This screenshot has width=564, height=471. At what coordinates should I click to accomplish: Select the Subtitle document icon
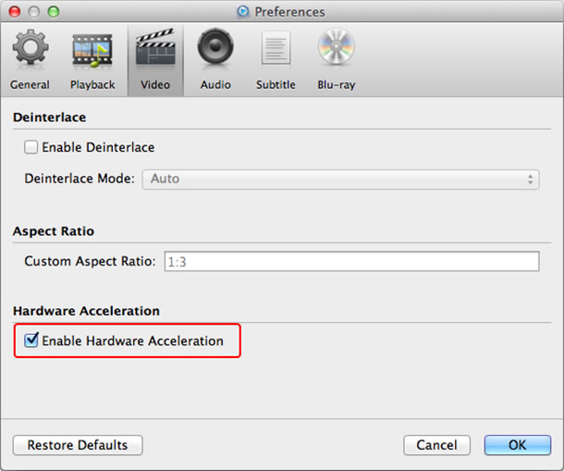tap(276, 50)
